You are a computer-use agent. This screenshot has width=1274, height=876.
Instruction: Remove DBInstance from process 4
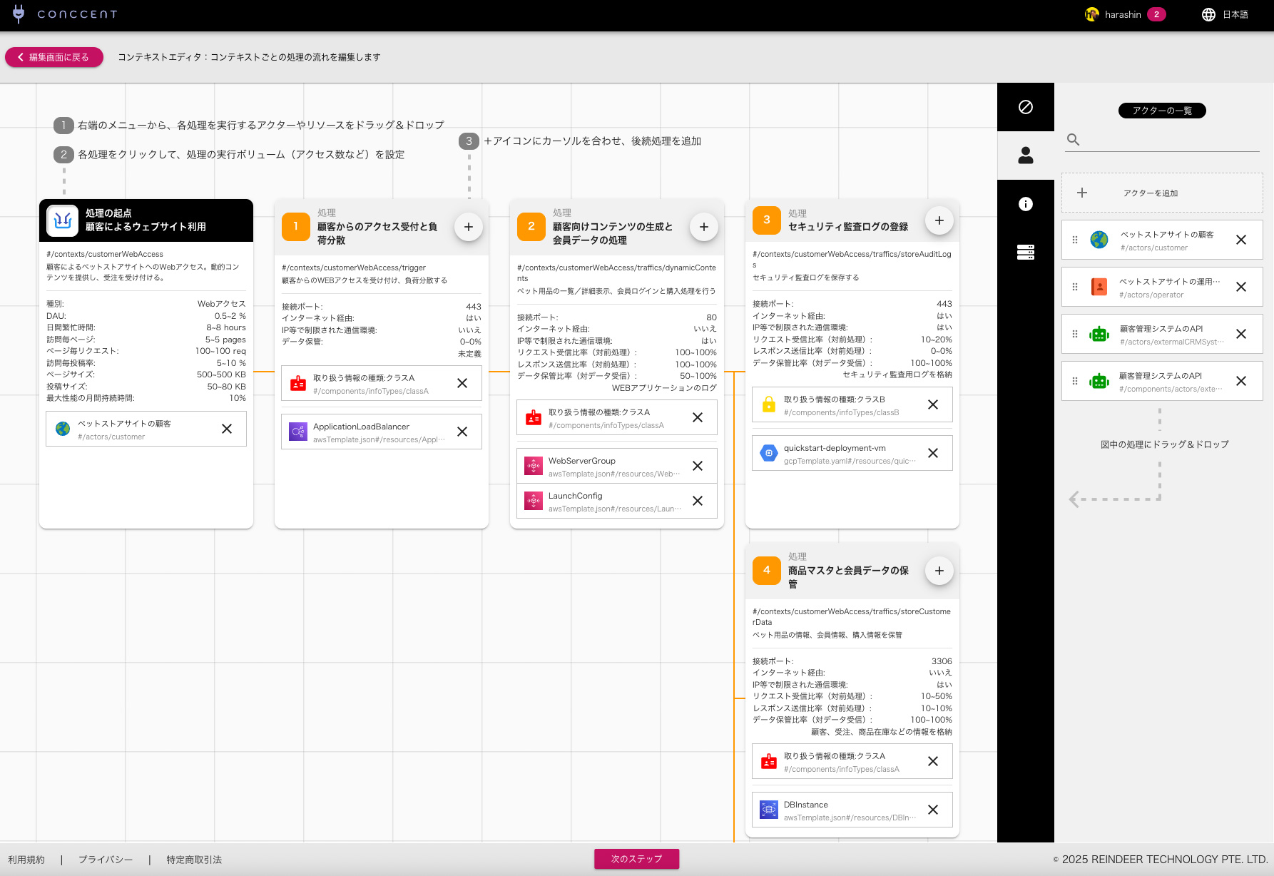(932, 810)
